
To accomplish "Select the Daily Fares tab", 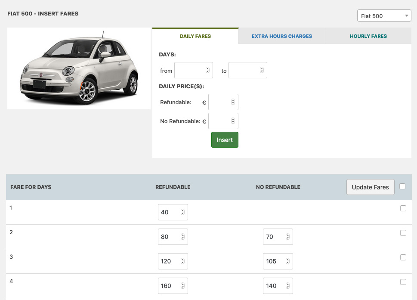I will pyautogui.click(x=195, y=36).
